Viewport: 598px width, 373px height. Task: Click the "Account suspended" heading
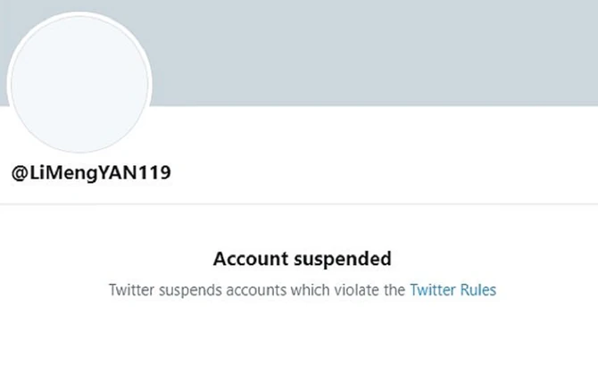(302, 260)
